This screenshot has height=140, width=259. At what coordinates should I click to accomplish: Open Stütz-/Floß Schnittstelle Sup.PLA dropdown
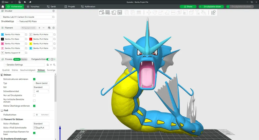[41, 128]
